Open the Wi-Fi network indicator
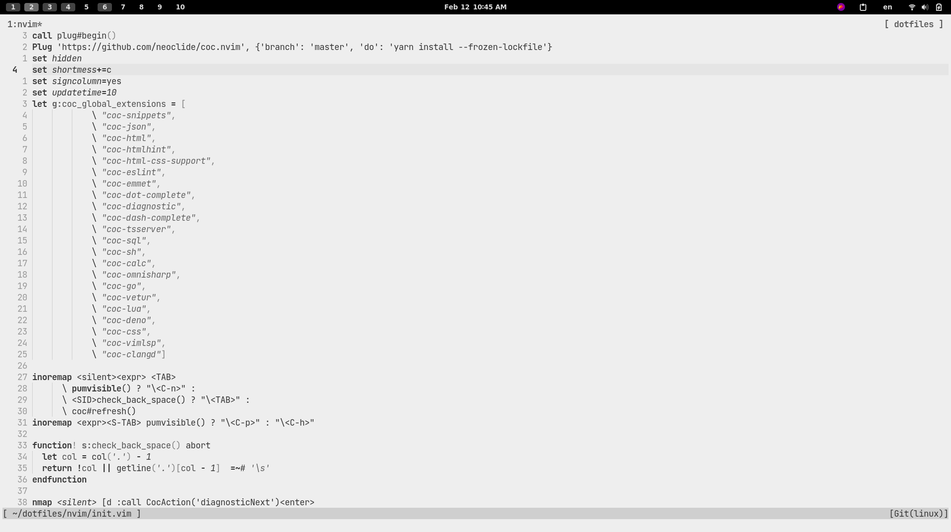951x532 pixels. click(911, 7)
